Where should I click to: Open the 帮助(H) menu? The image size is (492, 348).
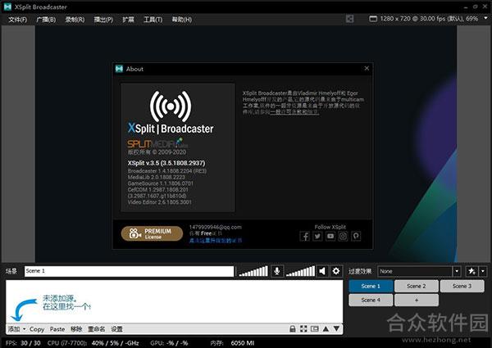(x=182, y=20)
